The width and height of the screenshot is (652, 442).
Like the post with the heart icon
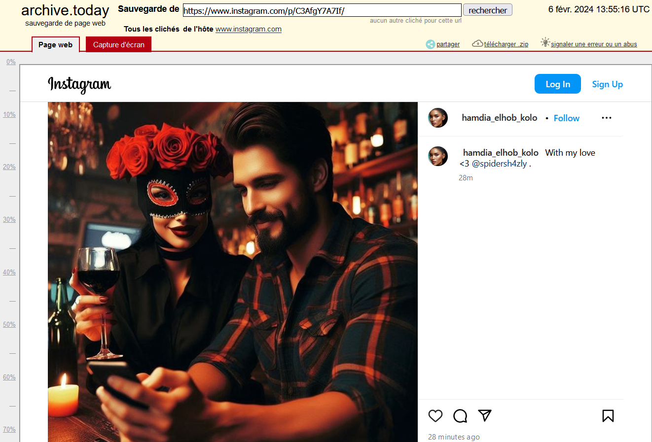click(x=435, y=416)
